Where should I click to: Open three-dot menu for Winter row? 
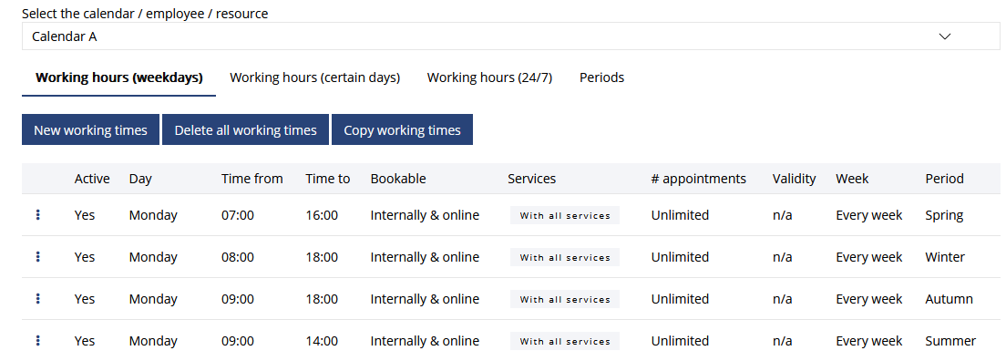[38, 257]
